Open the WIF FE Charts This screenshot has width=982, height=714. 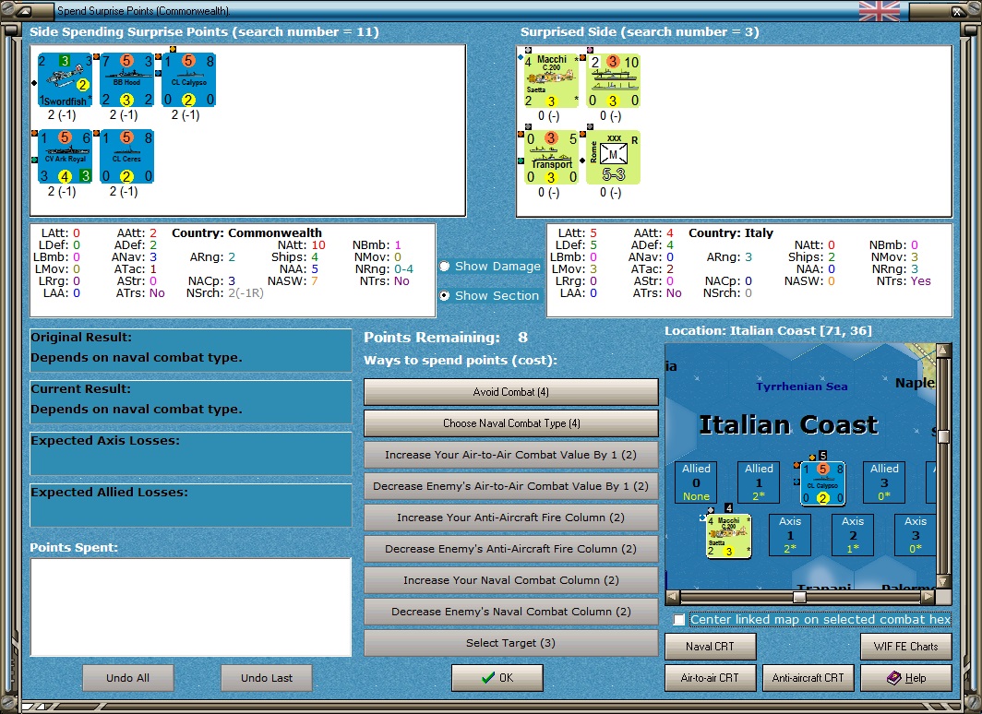point(906,647)
